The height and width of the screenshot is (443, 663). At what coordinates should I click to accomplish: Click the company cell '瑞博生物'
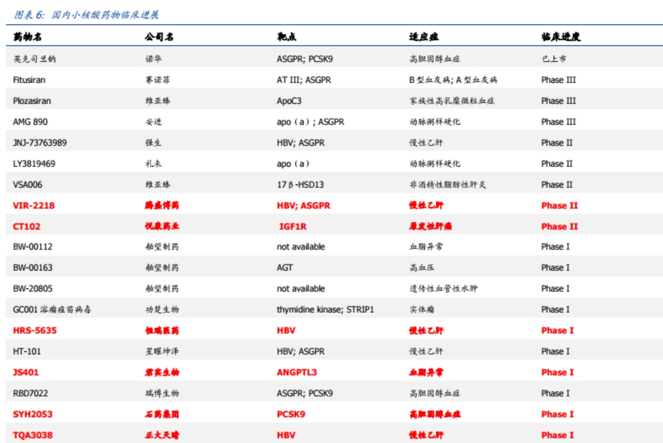pyautogui.click(x=162, y=393)
